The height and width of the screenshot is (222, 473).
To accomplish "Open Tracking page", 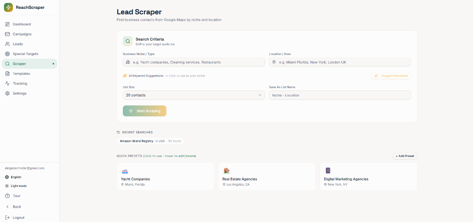I will (x=30, y=84).
